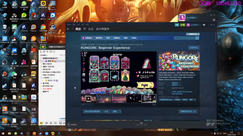Click the YY channel home logo icon
This screenshot has height=136, width=243.
[43, 47]
